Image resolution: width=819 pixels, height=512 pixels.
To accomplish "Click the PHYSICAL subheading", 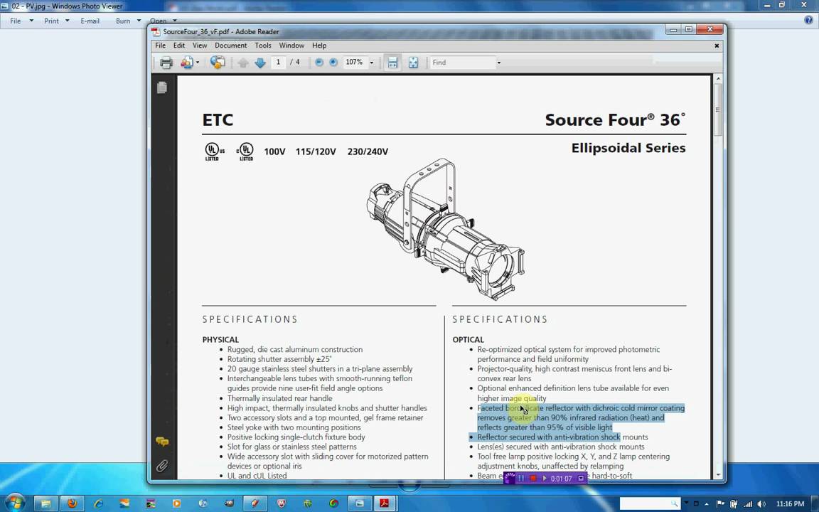I will [220, 340].
